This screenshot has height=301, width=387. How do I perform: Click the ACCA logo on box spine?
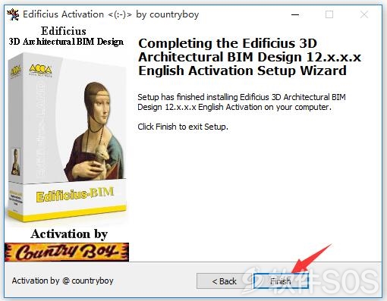[x=15, y=71]
